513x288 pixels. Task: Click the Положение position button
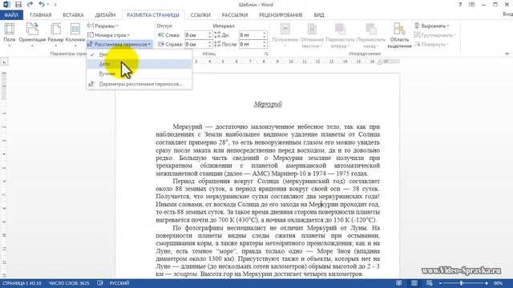(x=285, y=35)
